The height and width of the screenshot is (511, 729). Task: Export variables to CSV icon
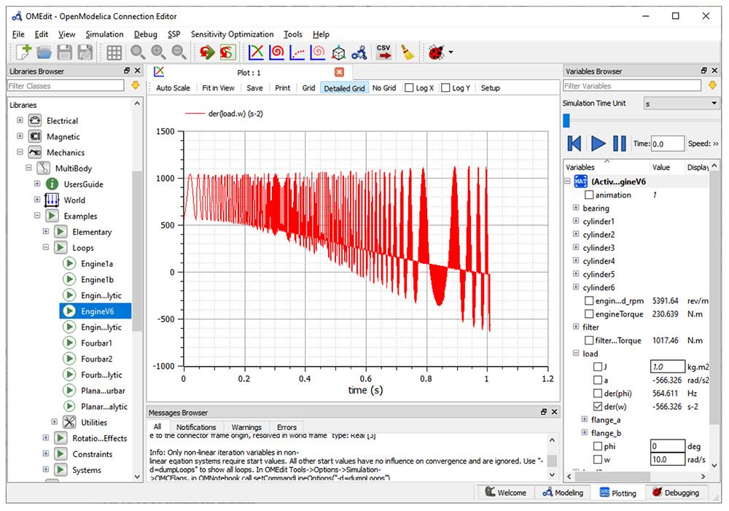383,52
